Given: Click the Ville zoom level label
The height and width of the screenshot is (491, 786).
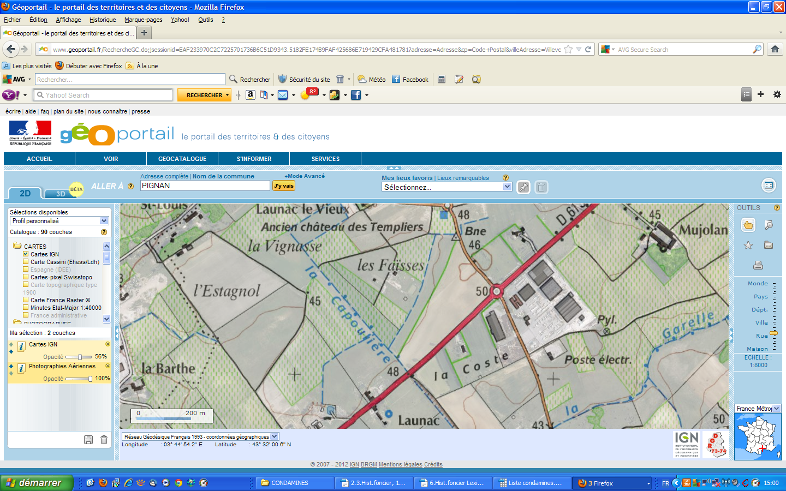Looking at the screenshot, I should pyautogui.click(x=761, y=322).
